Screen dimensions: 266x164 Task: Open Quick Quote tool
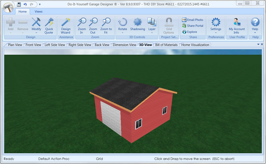(x=49, y=26)
